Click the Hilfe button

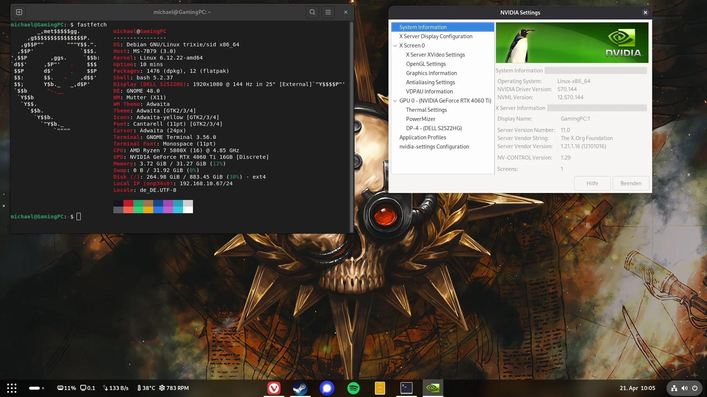(x=592, y=183)
